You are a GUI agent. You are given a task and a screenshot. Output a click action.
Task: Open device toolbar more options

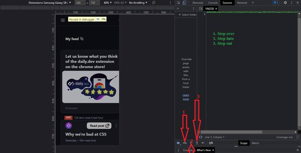click(170, 3)
